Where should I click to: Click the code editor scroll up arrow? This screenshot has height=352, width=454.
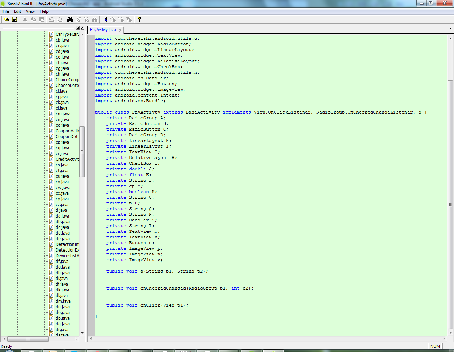coord(450,38)
